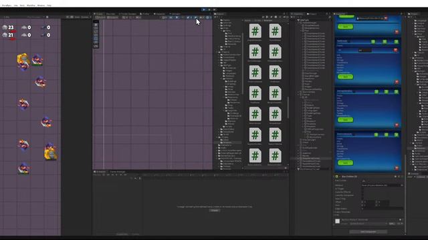Switch to the Scene tab
This screenshot has width=428, height=240.
click(98, 14)
